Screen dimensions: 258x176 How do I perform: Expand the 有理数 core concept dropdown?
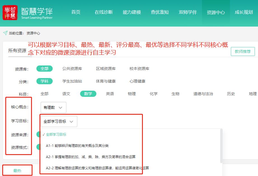coord(54,107)
